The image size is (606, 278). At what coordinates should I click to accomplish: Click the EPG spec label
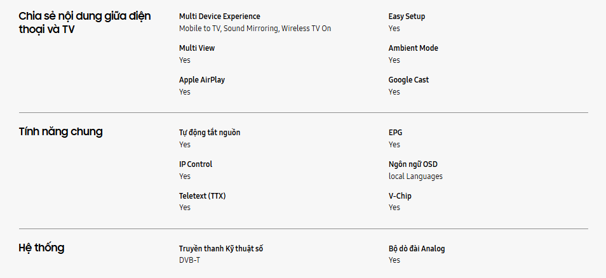pos(395,133)
